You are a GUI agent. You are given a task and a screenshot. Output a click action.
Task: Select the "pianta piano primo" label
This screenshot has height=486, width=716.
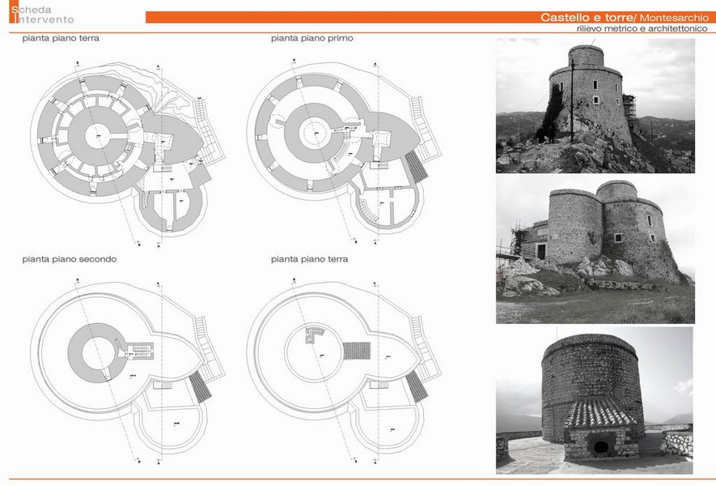point(311,38)
